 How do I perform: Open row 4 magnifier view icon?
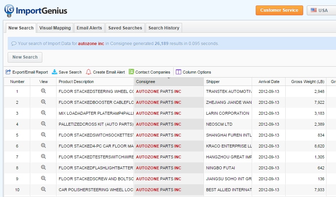coord(43,124)
